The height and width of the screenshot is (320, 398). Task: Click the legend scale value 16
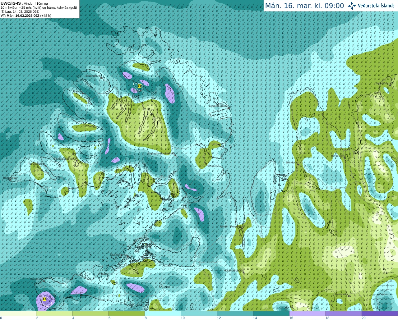291,318
